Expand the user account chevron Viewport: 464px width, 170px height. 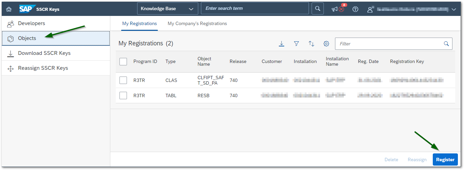click(454, 9)
